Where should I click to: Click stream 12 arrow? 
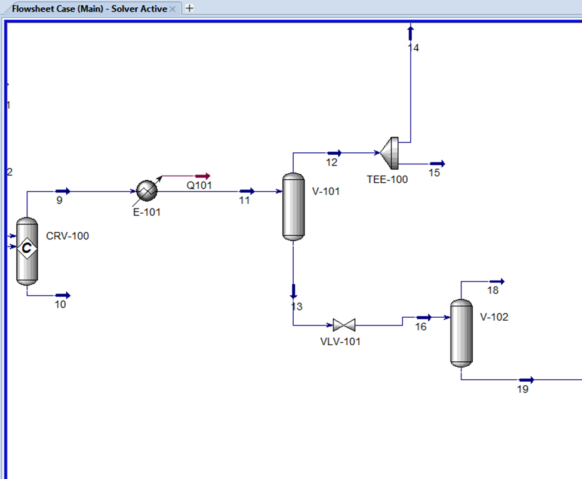(x=334, y=153)
